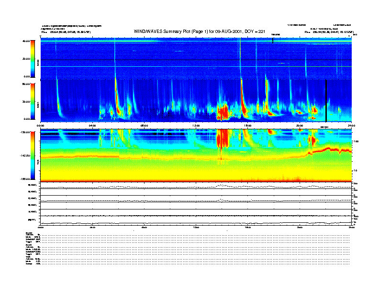Click the RAD2 color scale bar
This screenshot has height=292, width=379.
(x=33, y=59)
